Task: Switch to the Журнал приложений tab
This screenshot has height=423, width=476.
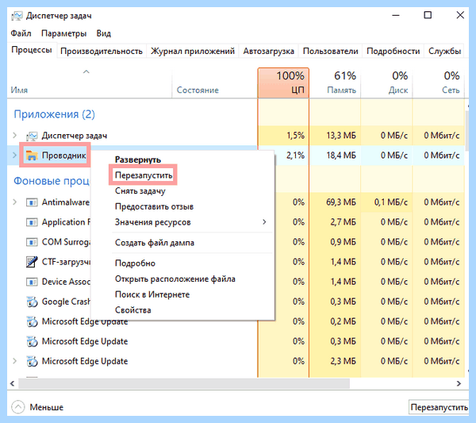Action: (x=193, y=51)
